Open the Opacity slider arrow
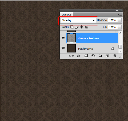This screenshot has height=121, width=128. tap(119, 20)
